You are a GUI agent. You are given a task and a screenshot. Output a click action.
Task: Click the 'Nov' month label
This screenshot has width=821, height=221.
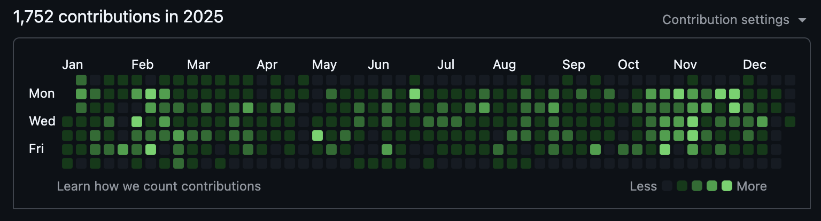coord(685,65)
